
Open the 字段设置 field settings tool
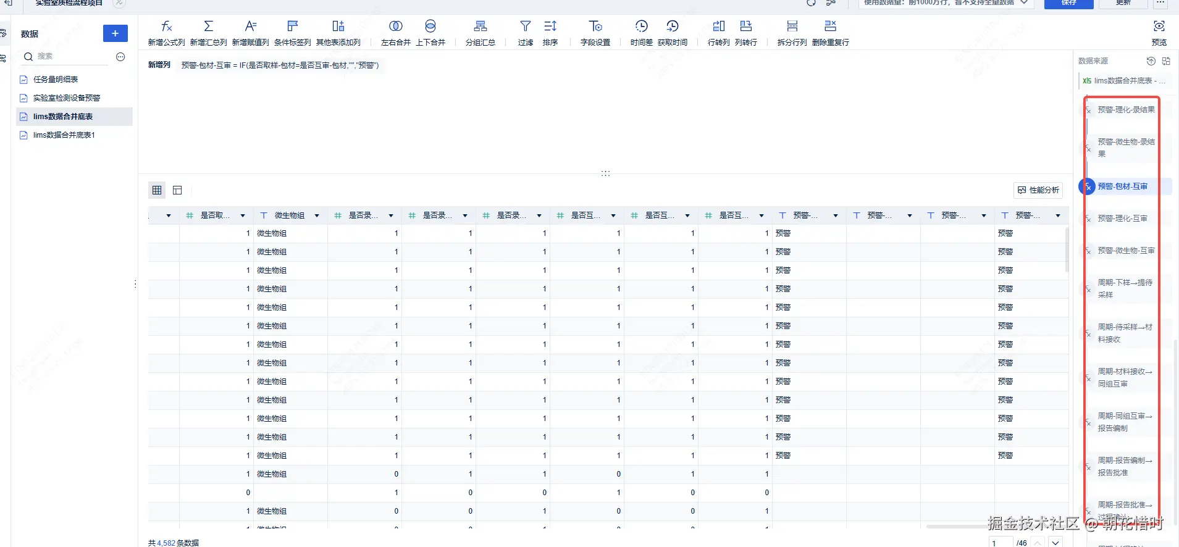595,33
